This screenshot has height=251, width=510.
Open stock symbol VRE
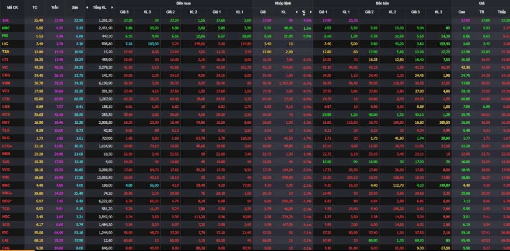pos(6,177)
